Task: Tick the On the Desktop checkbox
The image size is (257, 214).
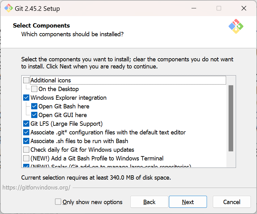Action: (34, 89)
